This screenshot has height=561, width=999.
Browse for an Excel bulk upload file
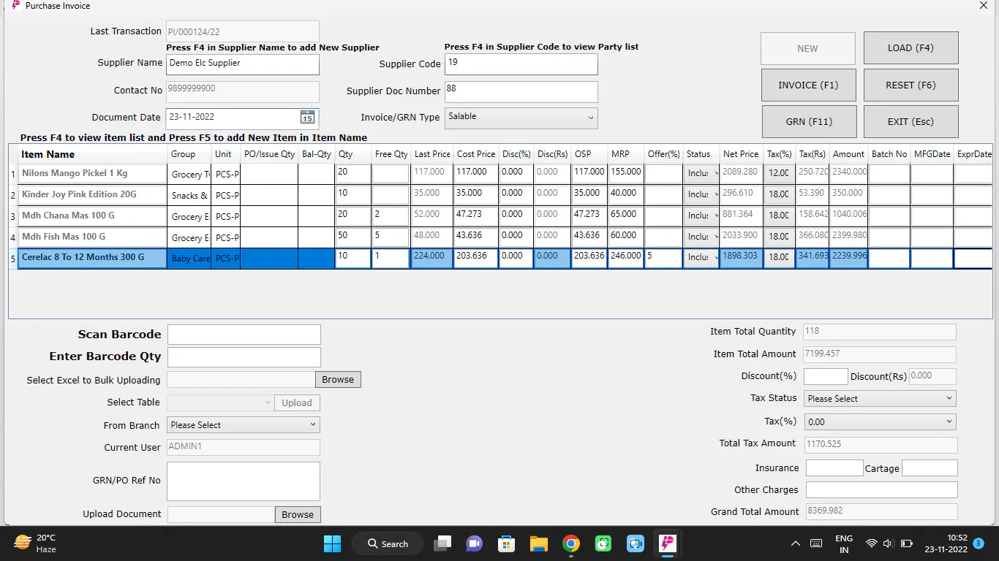click(338, 380)
